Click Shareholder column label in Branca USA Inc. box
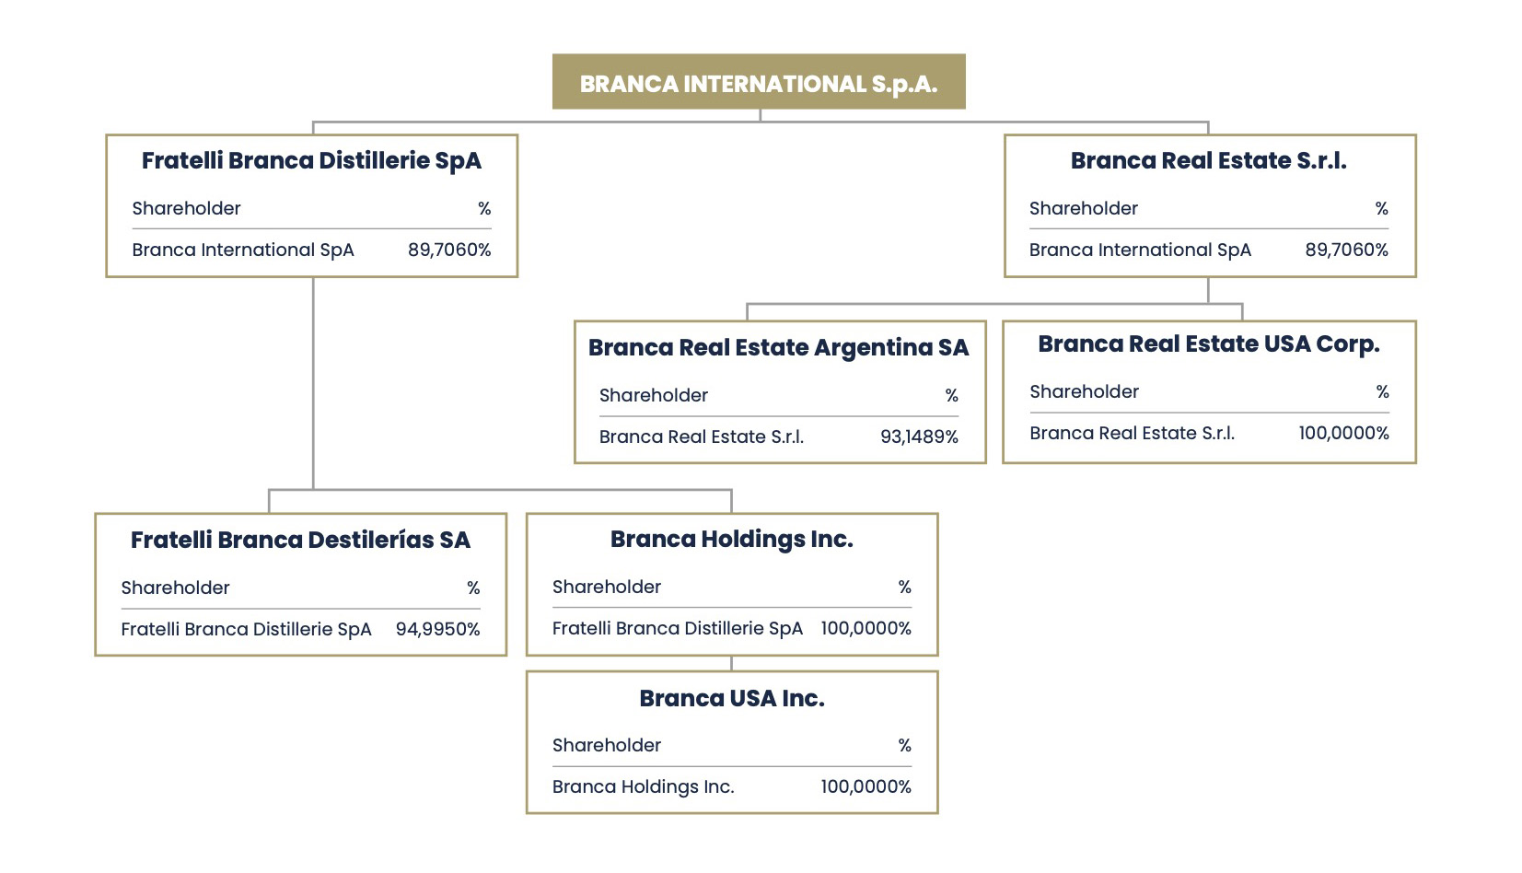1522x873 pixels. pyautogui.click(x=606, y=745)
